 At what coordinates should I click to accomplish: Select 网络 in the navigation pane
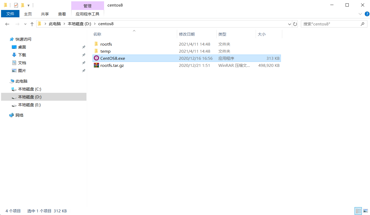click(19, 115)
